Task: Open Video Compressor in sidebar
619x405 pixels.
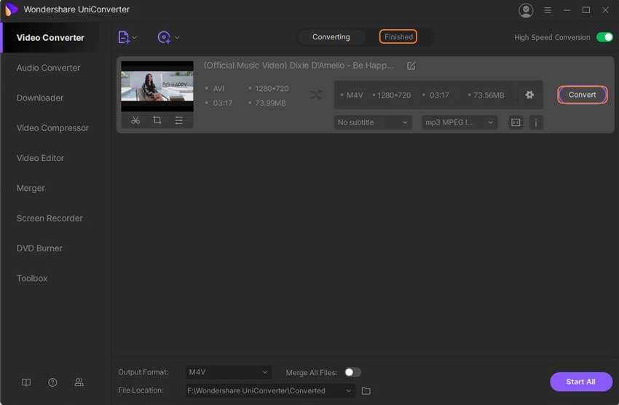Action: pos(52,128)
